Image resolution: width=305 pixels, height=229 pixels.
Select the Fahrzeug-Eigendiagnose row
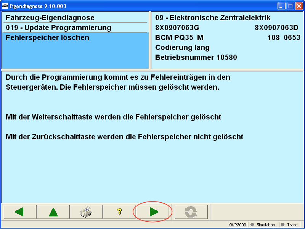[75, 18]
